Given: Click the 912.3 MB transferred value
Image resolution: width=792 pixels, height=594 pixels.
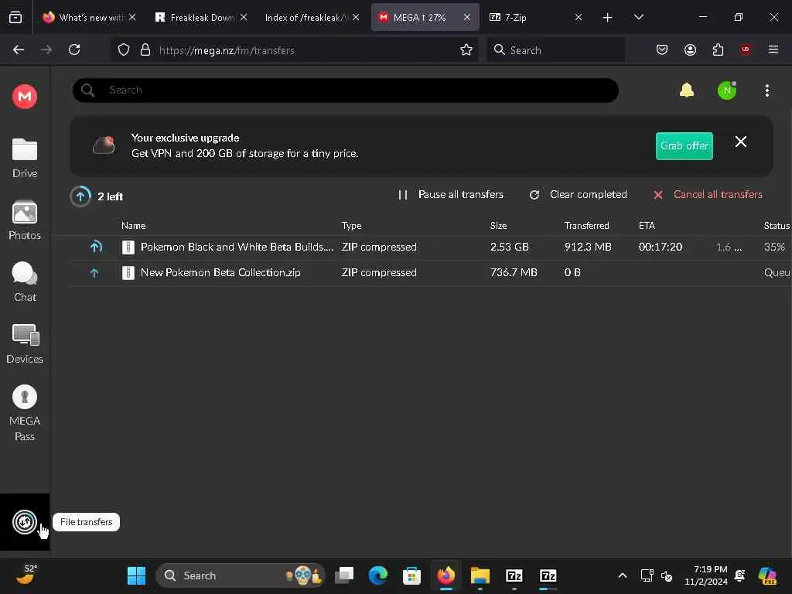Looking at the screenshot, I should click(x=588, y=247).
